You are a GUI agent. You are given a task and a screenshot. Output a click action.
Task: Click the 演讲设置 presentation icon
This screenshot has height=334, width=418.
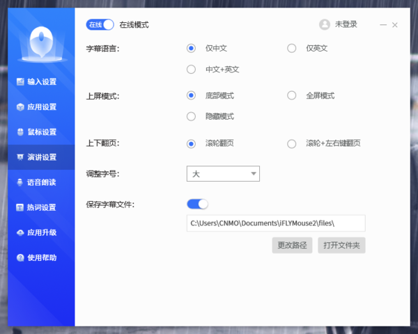click(x=20, y=157)
